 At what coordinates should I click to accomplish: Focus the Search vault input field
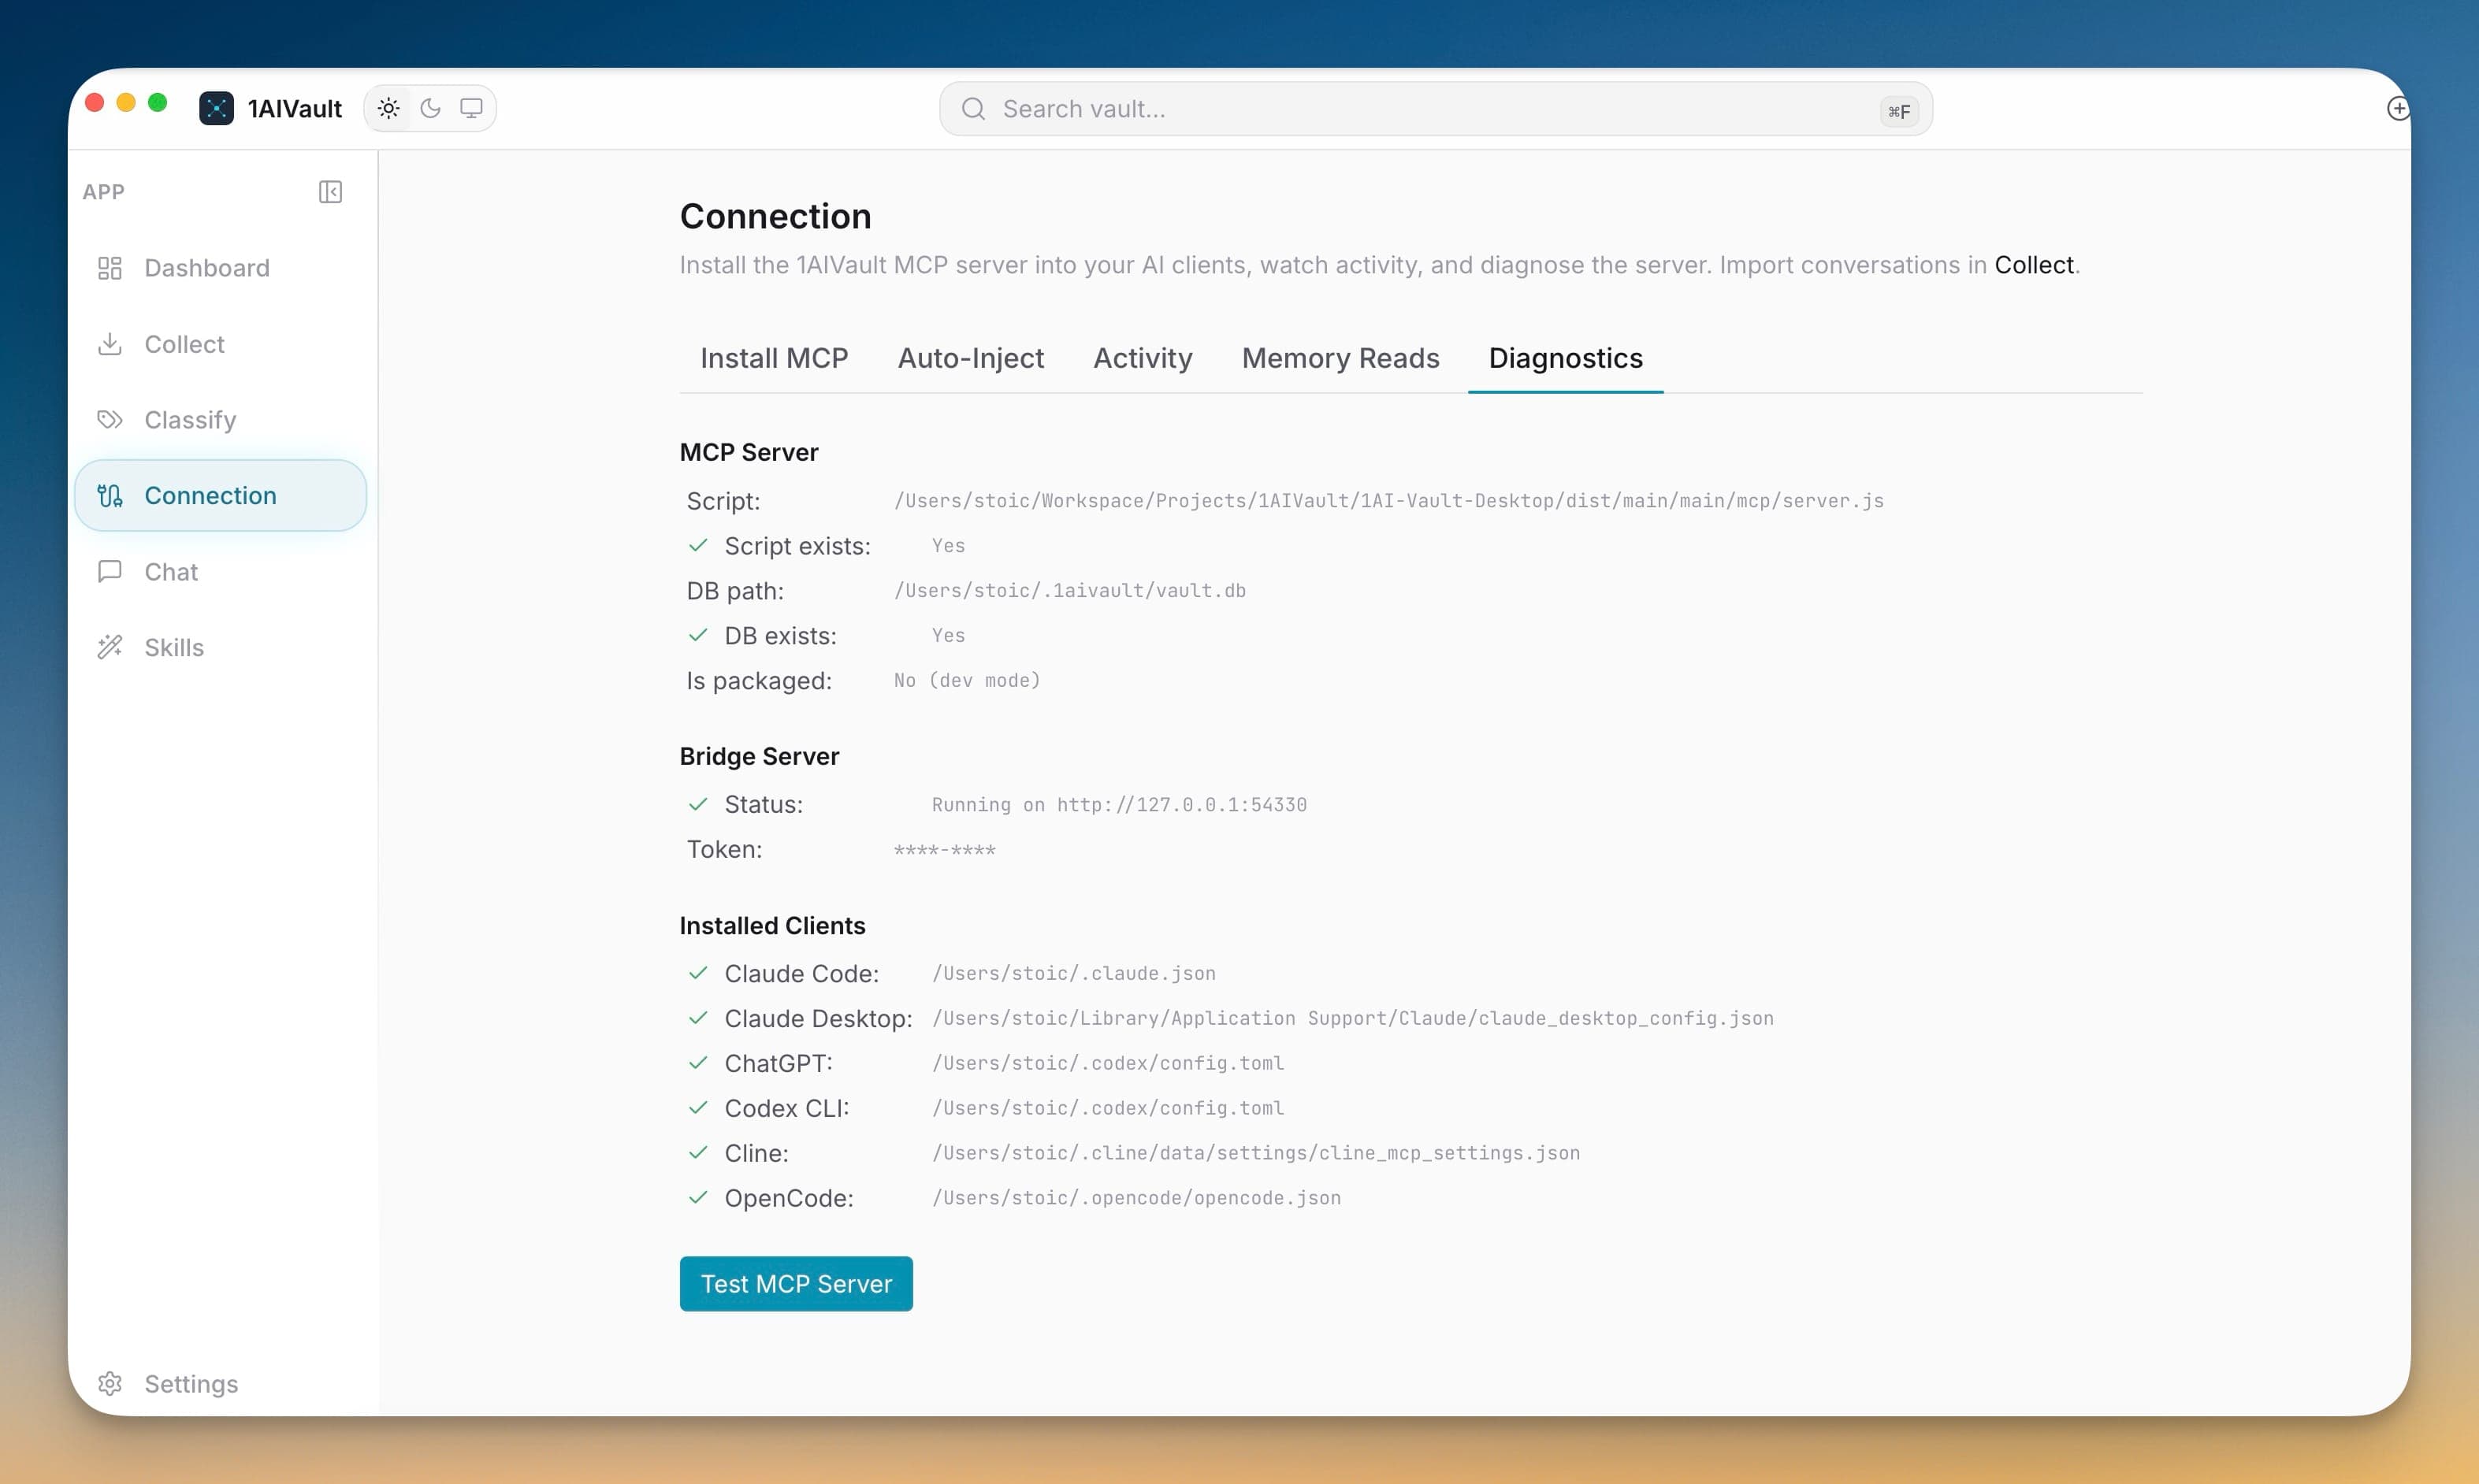point(1436,109)
